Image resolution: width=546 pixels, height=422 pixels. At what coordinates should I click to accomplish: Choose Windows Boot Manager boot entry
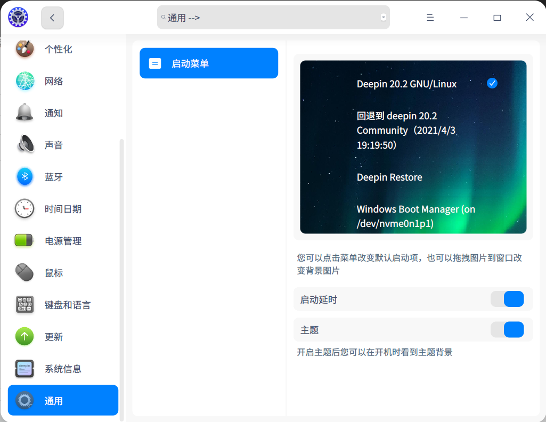pos(416,216)
